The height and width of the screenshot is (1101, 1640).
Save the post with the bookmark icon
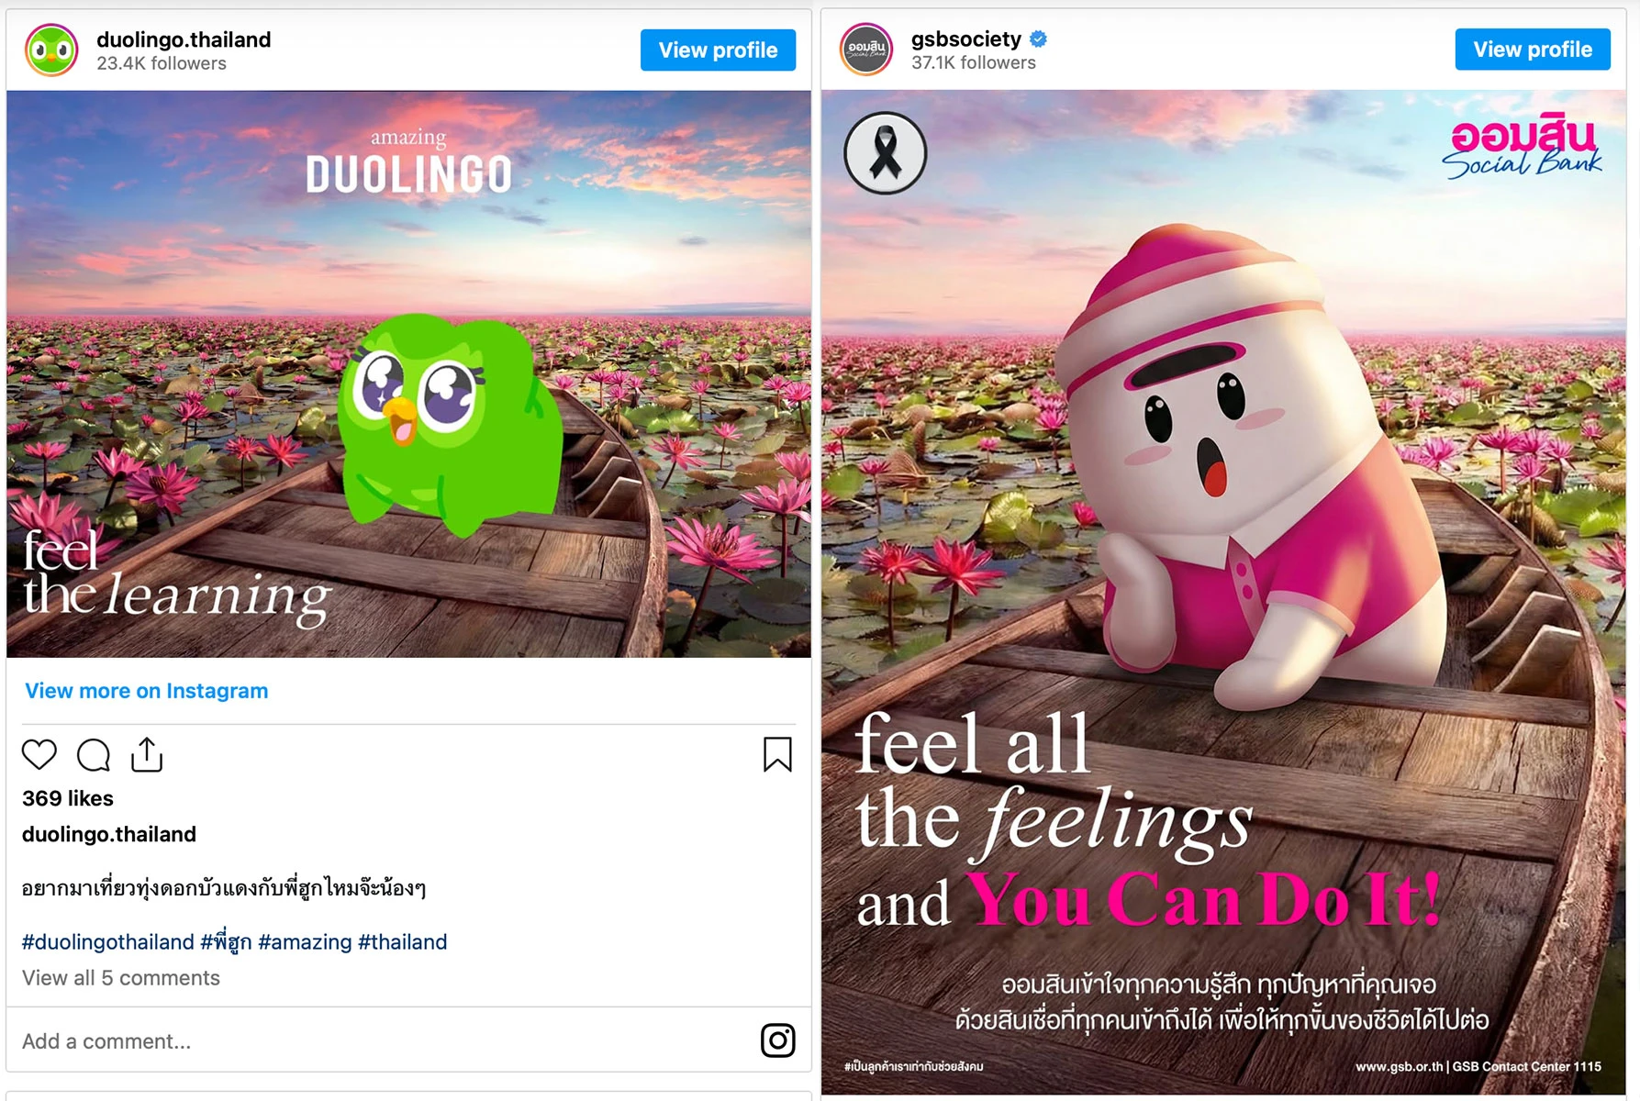pos(777,754)
